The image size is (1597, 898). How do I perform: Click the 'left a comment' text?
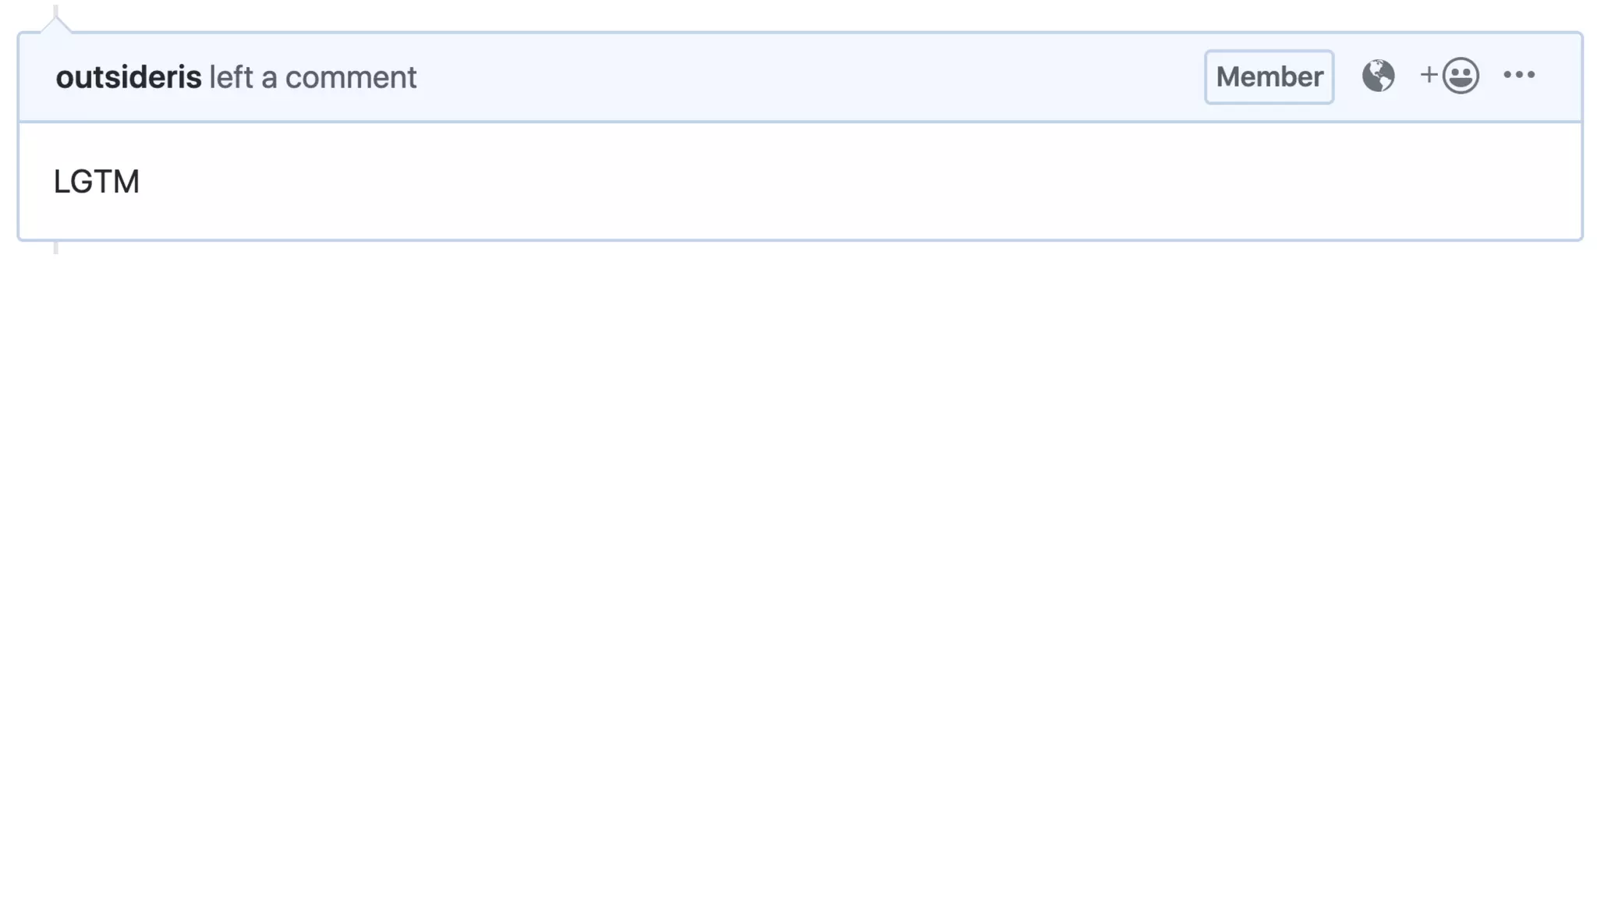point(313,77)
